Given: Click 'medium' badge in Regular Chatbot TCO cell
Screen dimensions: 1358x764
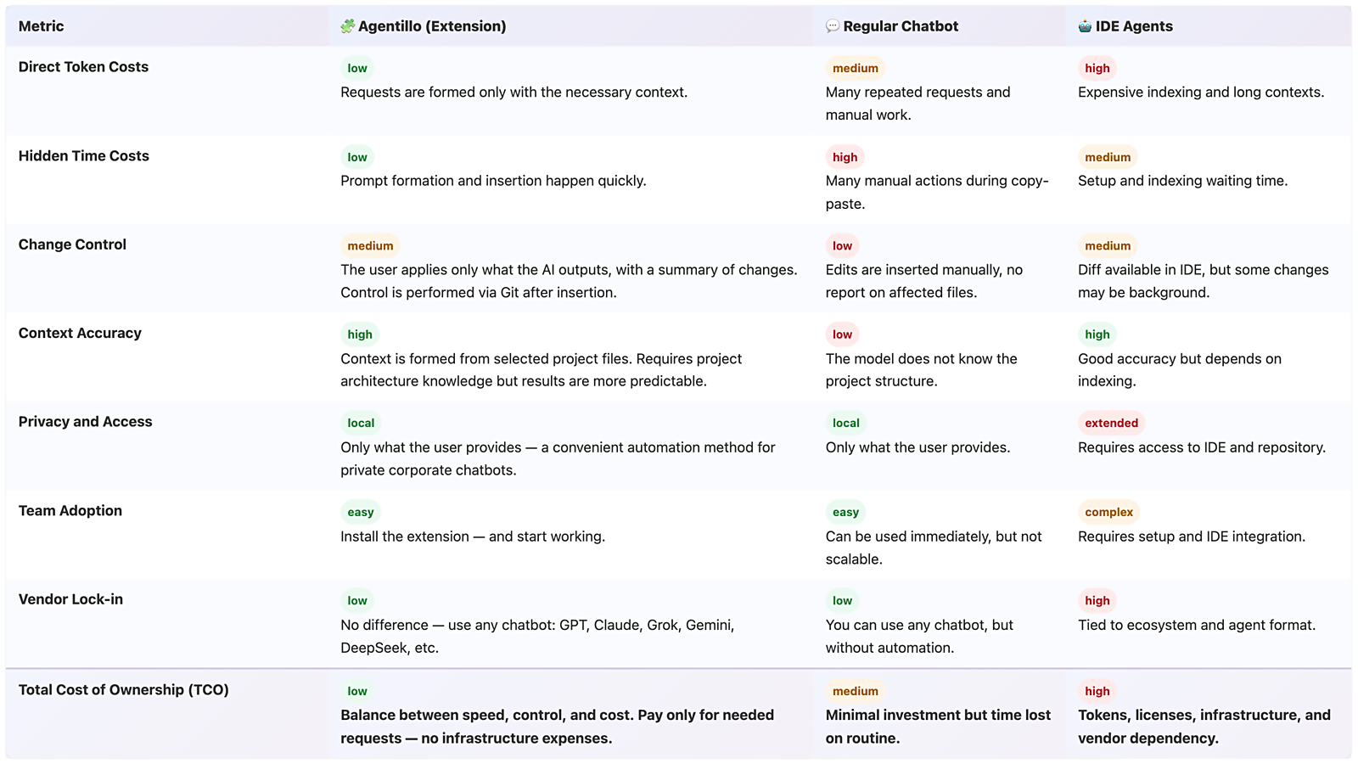Looking at the screenshot, I should pyautogui.click(x=855, y=691).
